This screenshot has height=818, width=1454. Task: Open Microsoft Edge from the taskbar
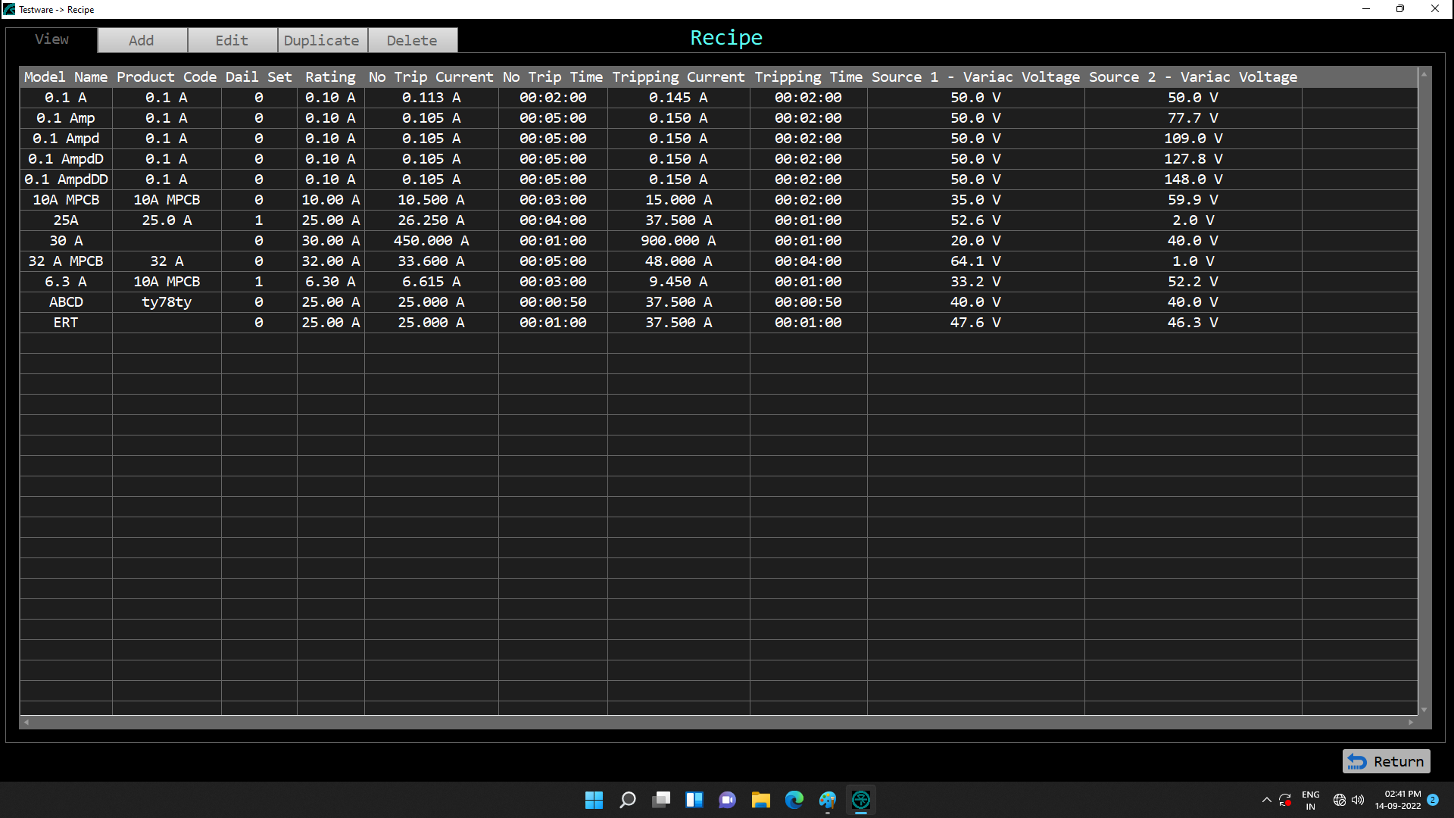click(794, 800)
